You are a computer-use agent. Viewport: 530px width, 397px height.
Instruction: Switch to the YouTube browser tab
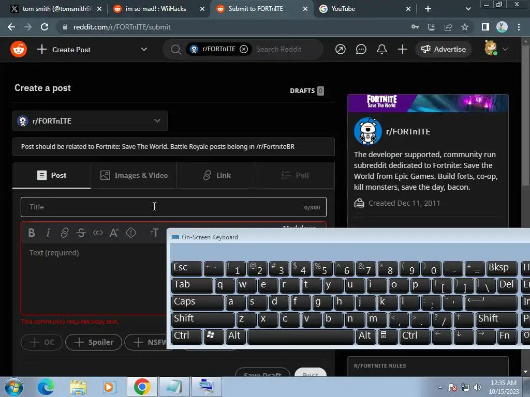coord(365,9)
